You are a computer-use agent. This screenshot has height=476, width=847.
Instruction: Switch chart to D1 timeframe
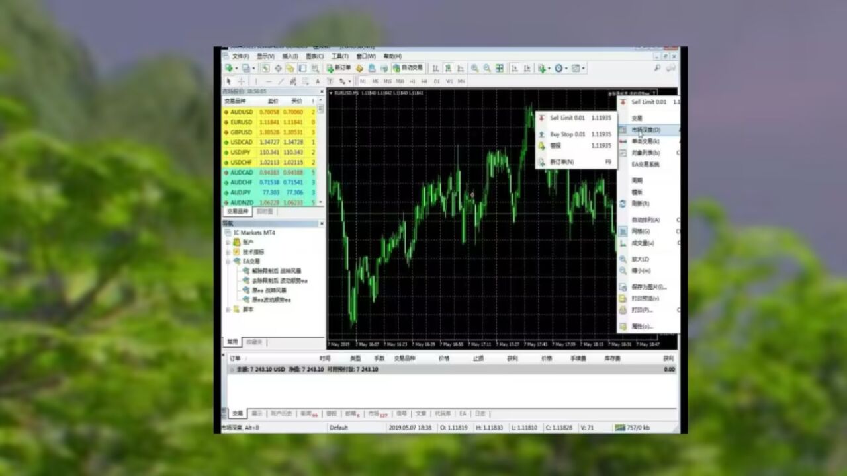pos(437,81)
